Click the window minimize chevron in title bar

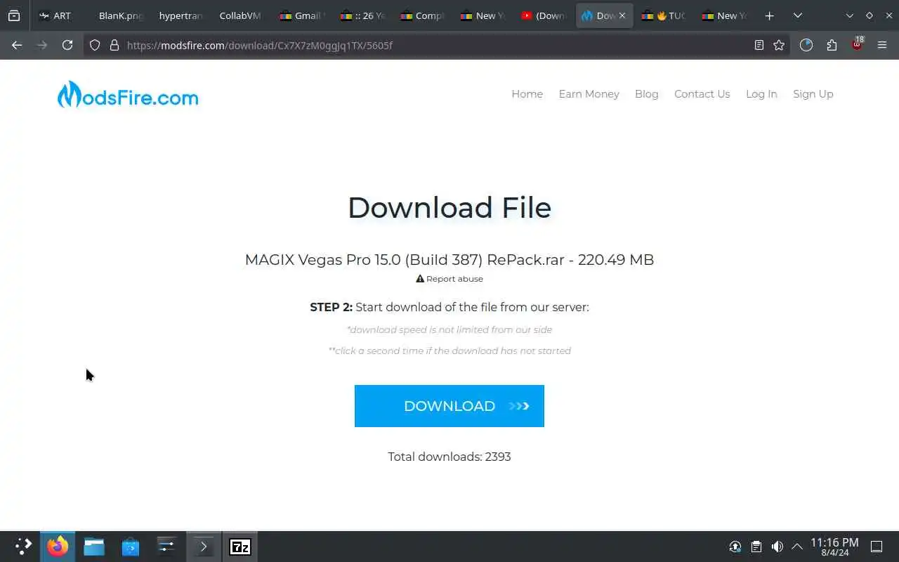[x=850, y=15]
